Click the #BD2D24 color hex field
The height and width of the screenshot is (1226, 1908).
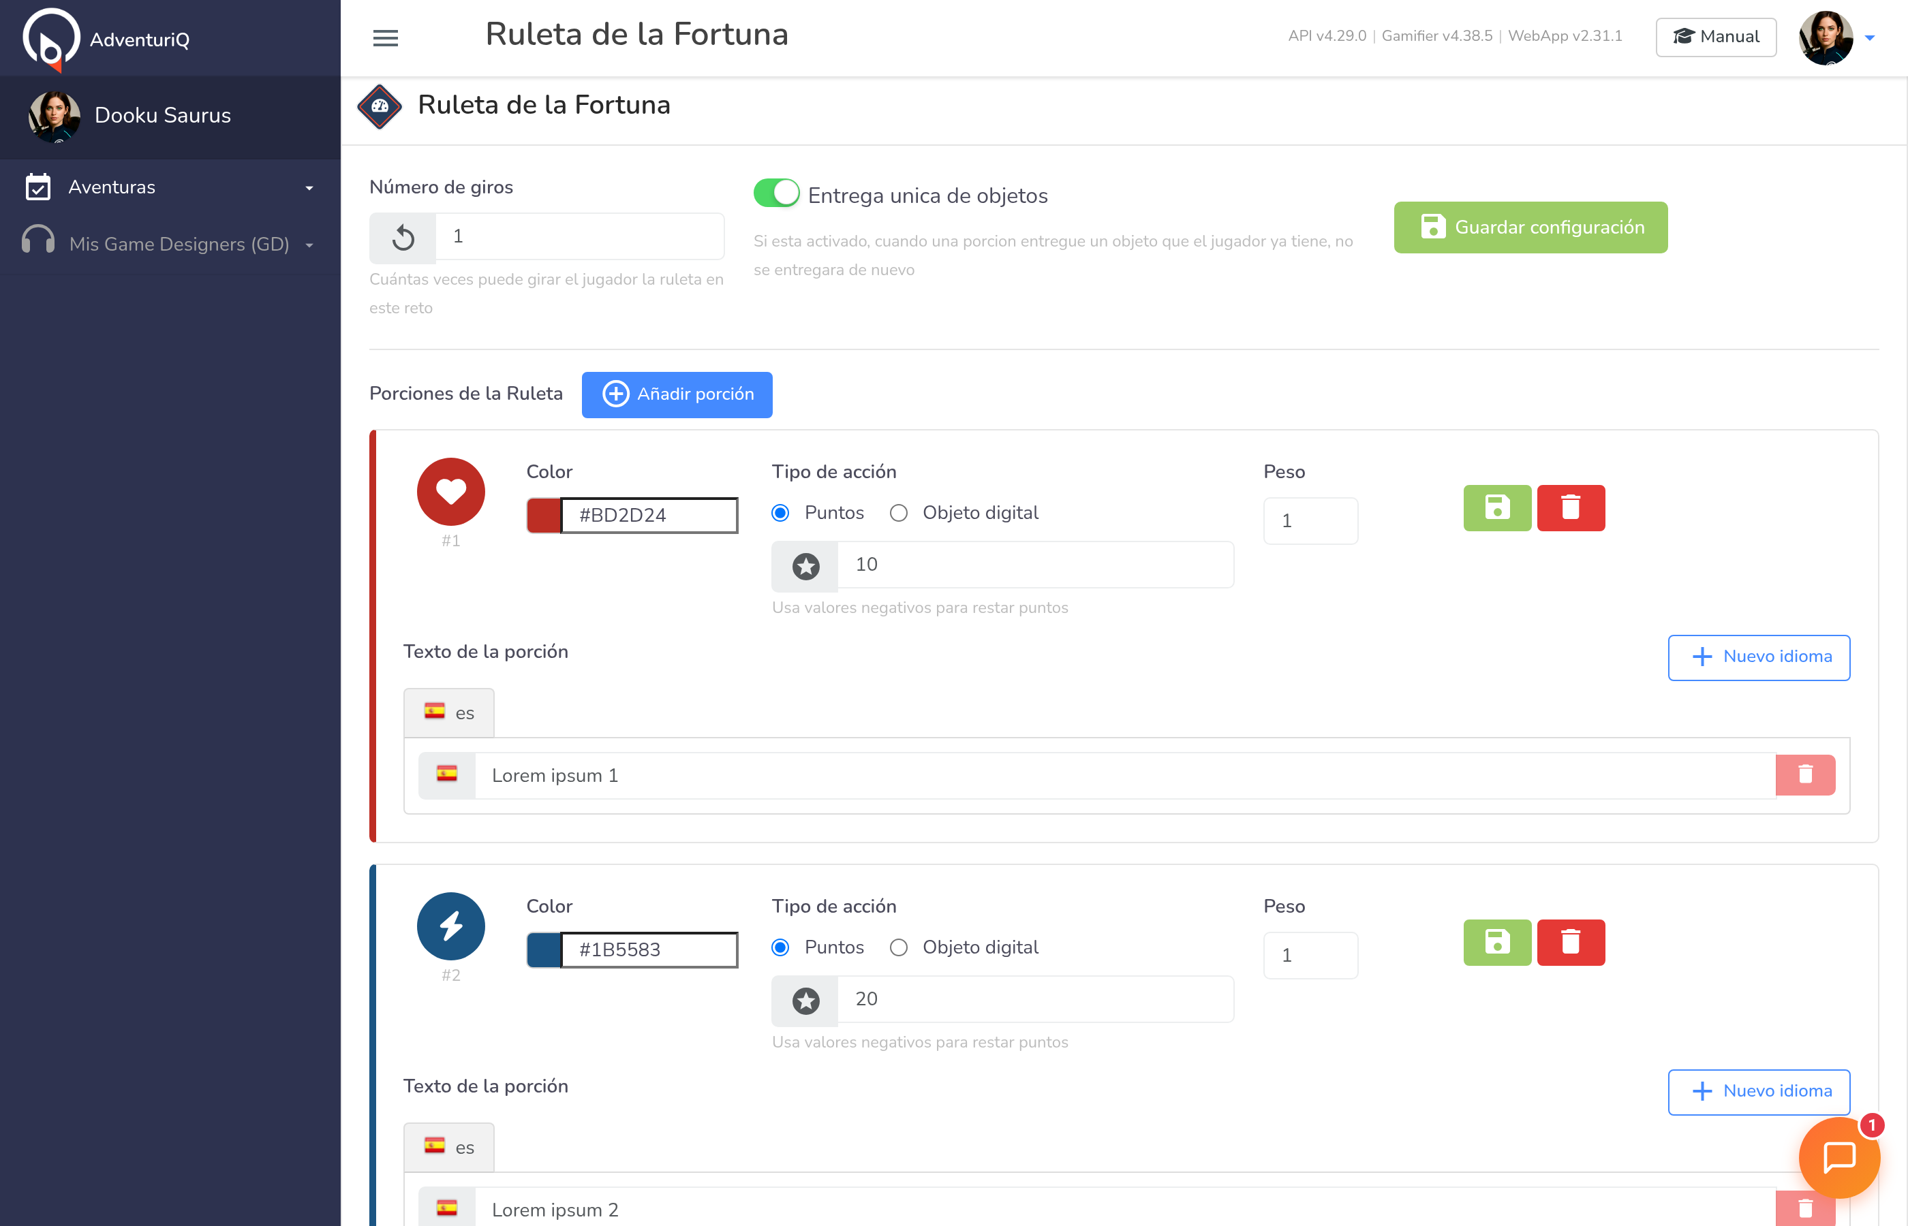click(649, 515)
